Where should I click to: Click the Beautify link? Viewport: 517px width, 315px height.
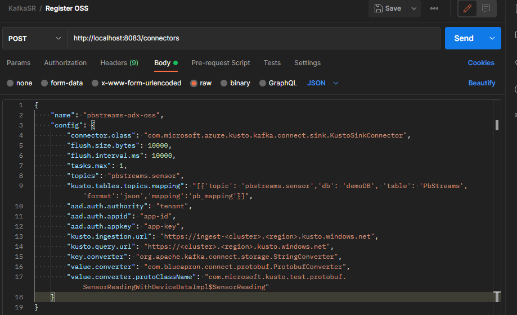point(482,83)
